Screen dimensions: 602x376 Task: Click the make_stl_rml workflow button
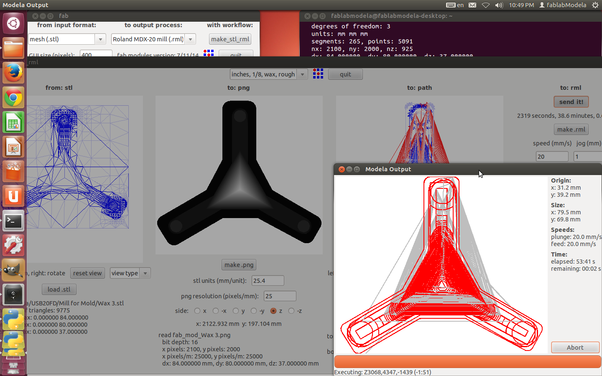(x=230, y=39)
